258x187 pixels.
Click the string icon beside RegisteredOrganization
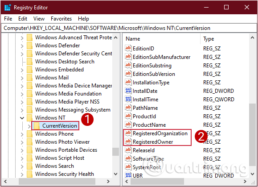128,133
